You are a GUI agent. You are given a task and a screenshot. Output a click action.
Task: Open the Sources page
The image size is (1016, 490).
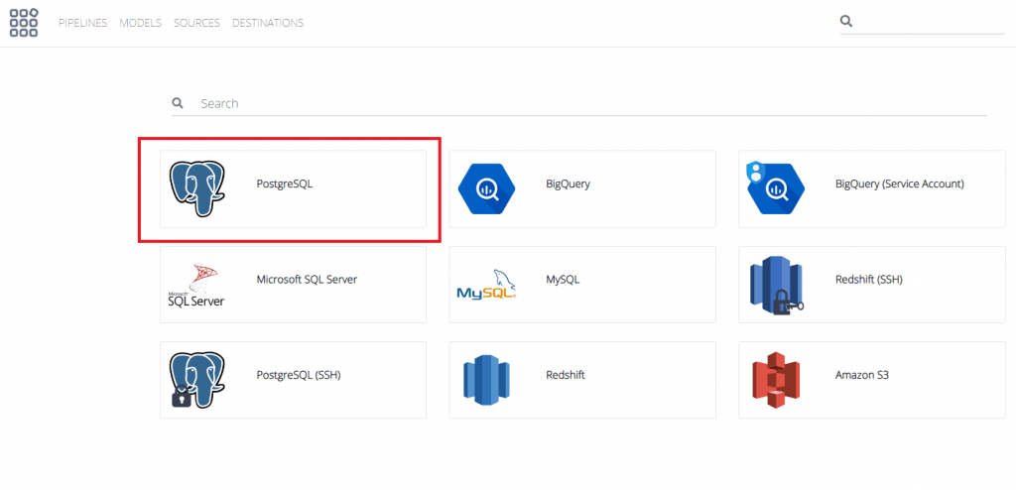(x=196, y=23)
